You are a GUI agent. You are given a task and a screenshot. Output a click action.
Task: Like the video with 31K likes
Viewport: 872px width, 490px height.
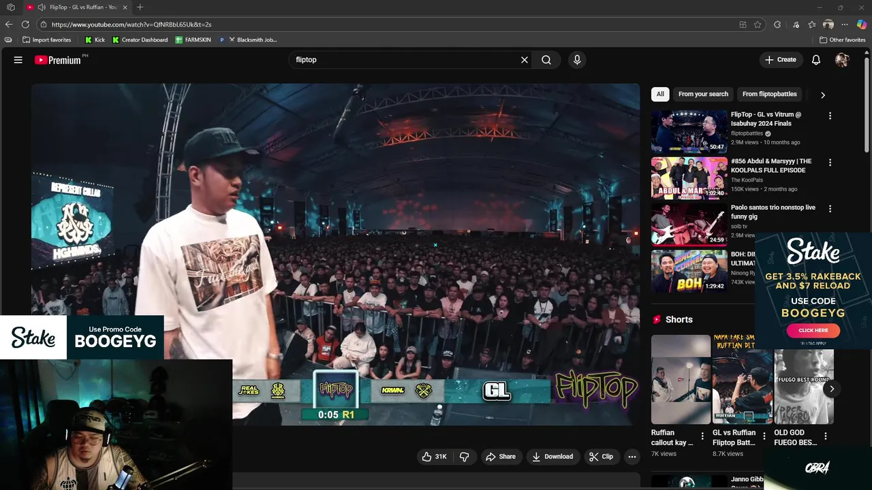pos(435,457)
